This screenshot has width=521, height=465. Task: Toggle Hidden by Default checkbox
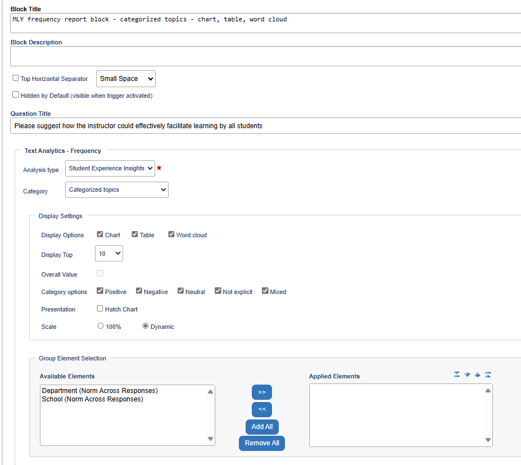coord(16,94)
